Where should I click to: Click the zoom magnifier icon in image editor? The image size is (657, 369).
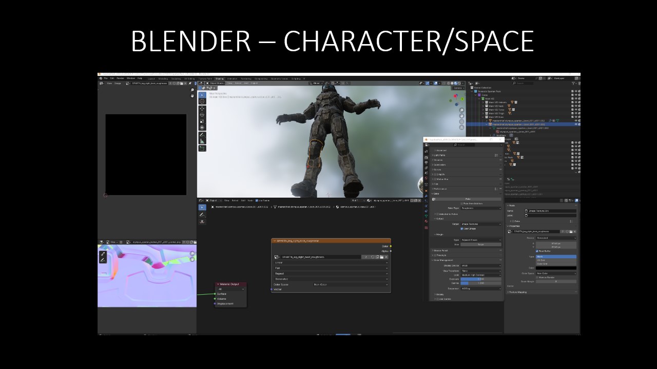click(x=192, y=90)
